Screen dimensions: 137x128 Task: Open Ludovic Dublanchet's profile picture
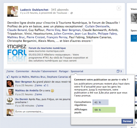coord(13,11)
